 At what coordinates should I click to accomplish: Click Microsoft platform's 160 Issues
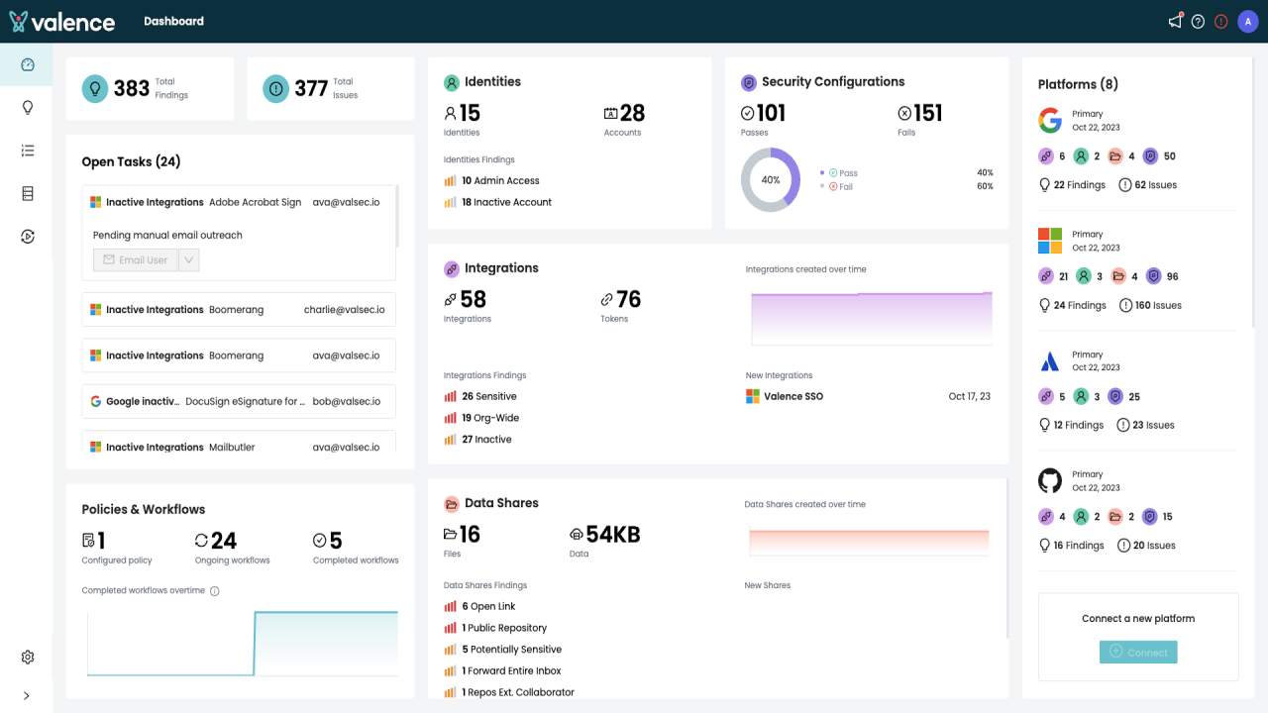coord(1150,305)
